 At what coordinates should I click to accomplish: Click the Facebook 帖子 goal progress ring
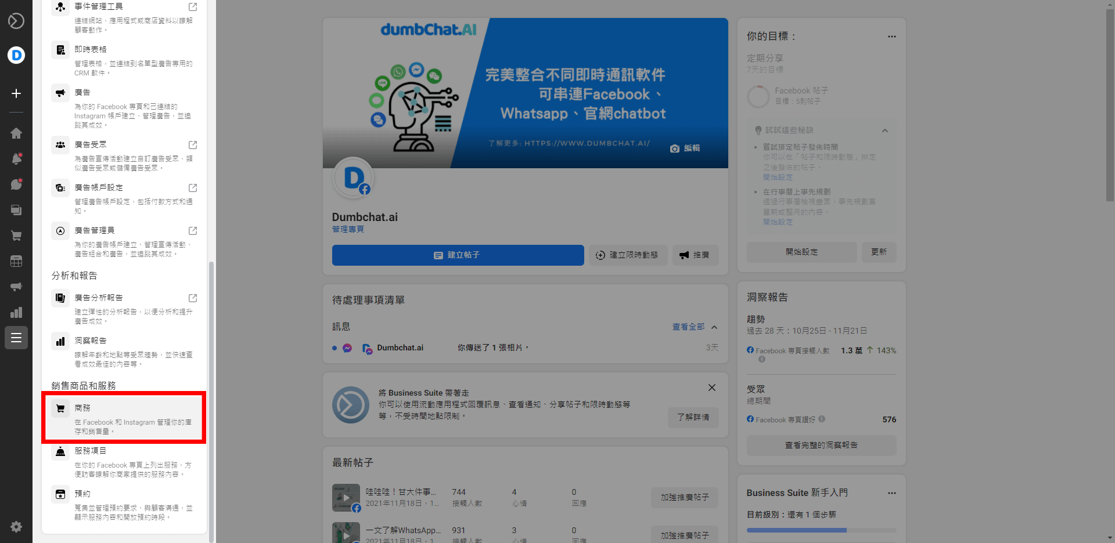coord(758,97)
